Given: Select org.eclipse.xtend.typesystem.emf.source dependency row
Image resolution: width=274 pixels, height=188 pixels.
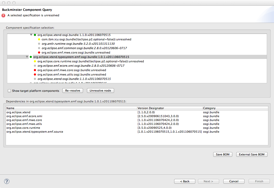Looking at the screenshot, I should click(x=137, y=132).
